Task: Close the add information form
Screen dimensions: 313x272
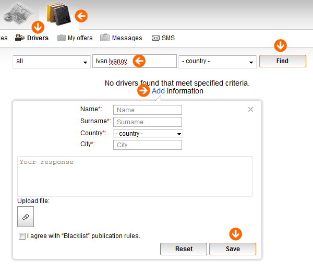Action: click(250, 110)
